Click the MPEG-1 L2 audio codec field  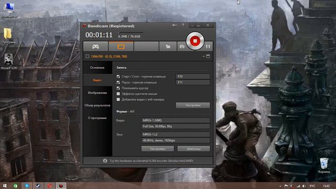click(x=175, y=134)
